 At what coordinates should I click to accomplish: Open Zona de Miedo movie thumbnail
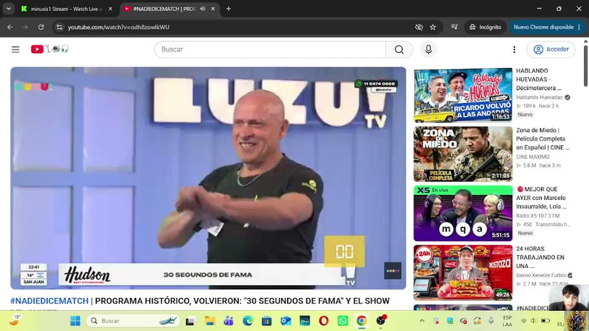463,154
